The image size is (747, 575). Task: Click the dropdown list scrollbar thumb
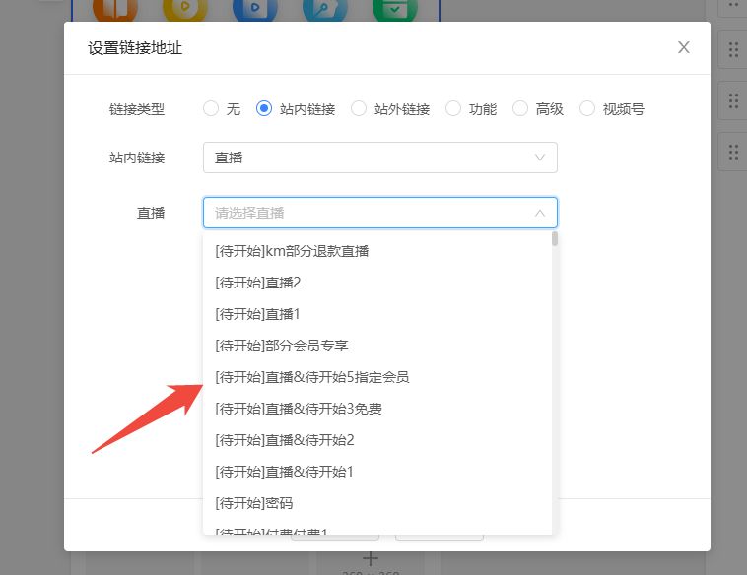[555, 238]
